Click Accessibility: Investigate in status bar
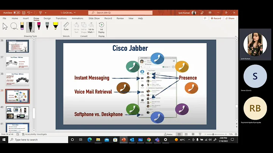The width and height of the screenshot is (273, 153). pyautogui.click(x=35, y=134)
